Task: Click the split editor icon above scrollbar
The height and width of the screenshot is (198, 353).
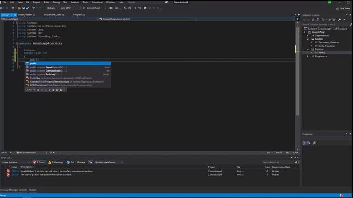Action: [x=297, y=19]
